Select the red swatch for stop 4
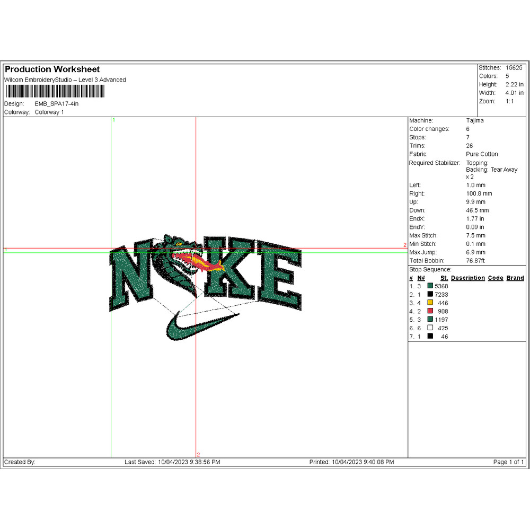This screenshot has height=530, width=530. (x=430, y=312)
